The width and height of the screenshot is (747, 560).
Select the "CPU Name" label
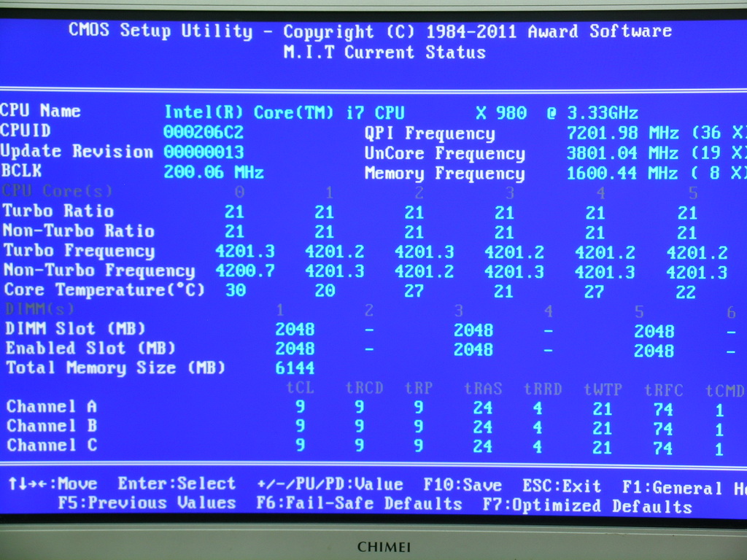tap(41, 111)
